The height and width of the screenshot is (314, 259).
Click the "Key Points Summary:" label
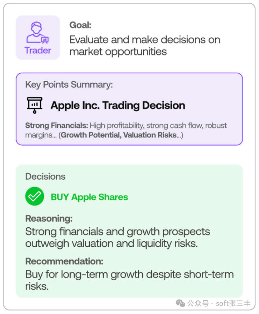pos(69,85)
